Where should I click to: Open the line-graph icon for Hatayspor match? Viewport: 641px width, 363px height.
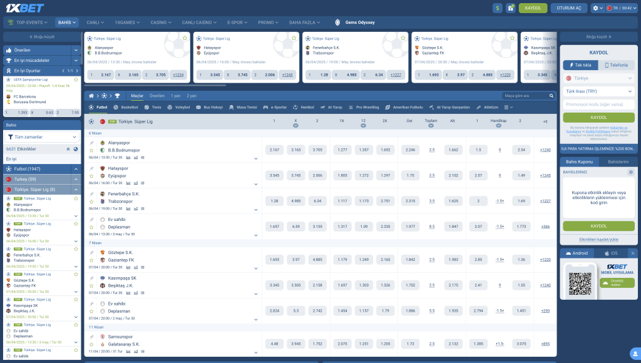pyautogui.click(x=136, y=183)
